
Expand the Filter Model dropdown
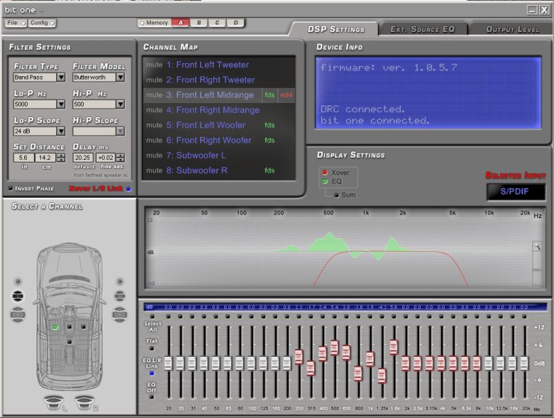coord(120,78)
